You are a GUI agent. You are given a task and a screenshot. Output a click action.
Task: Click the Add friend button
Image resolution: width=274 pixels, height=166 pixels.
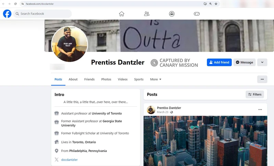219,62
